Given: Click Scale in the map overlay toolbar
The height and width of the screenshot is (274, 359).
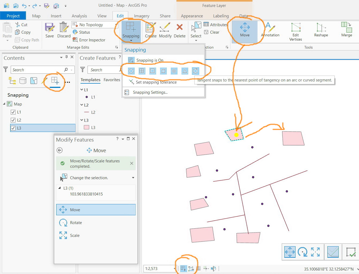Looking at the screenshot, I should tap(315, 252).
